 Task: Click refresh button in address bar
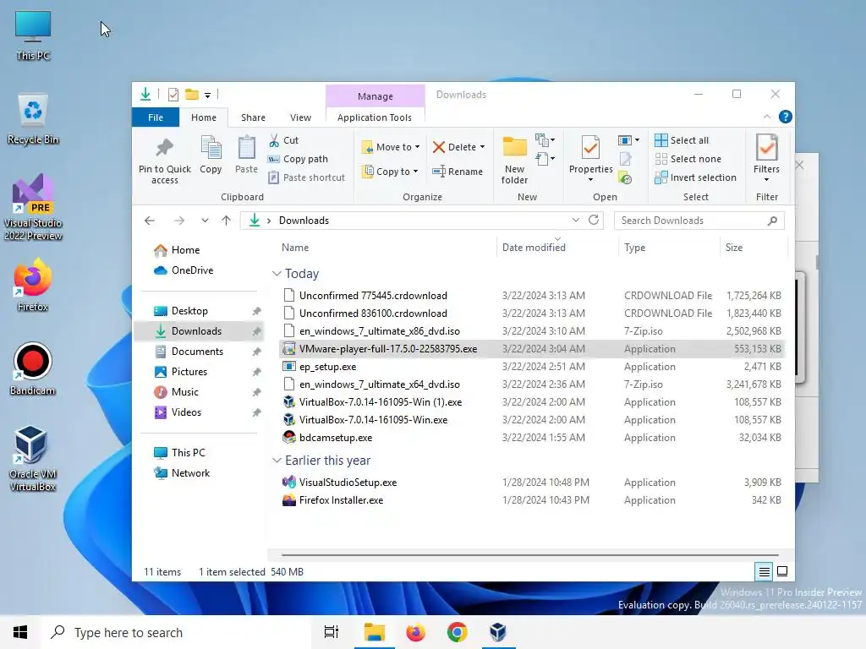(x=594, y=221)
